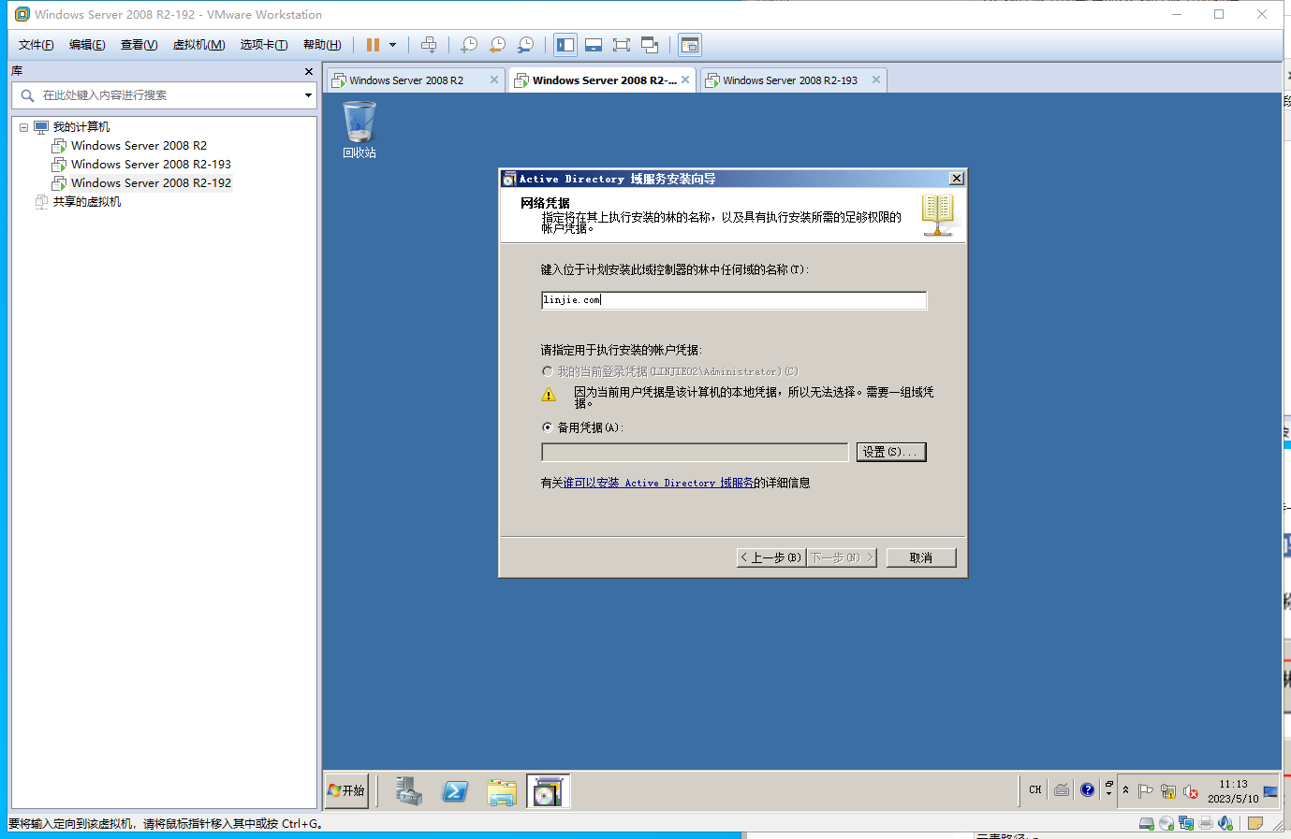This screenshot has width=1291, height=839.
Task: Open the 虚拟机(M) menu
Action: click(198, 45)
